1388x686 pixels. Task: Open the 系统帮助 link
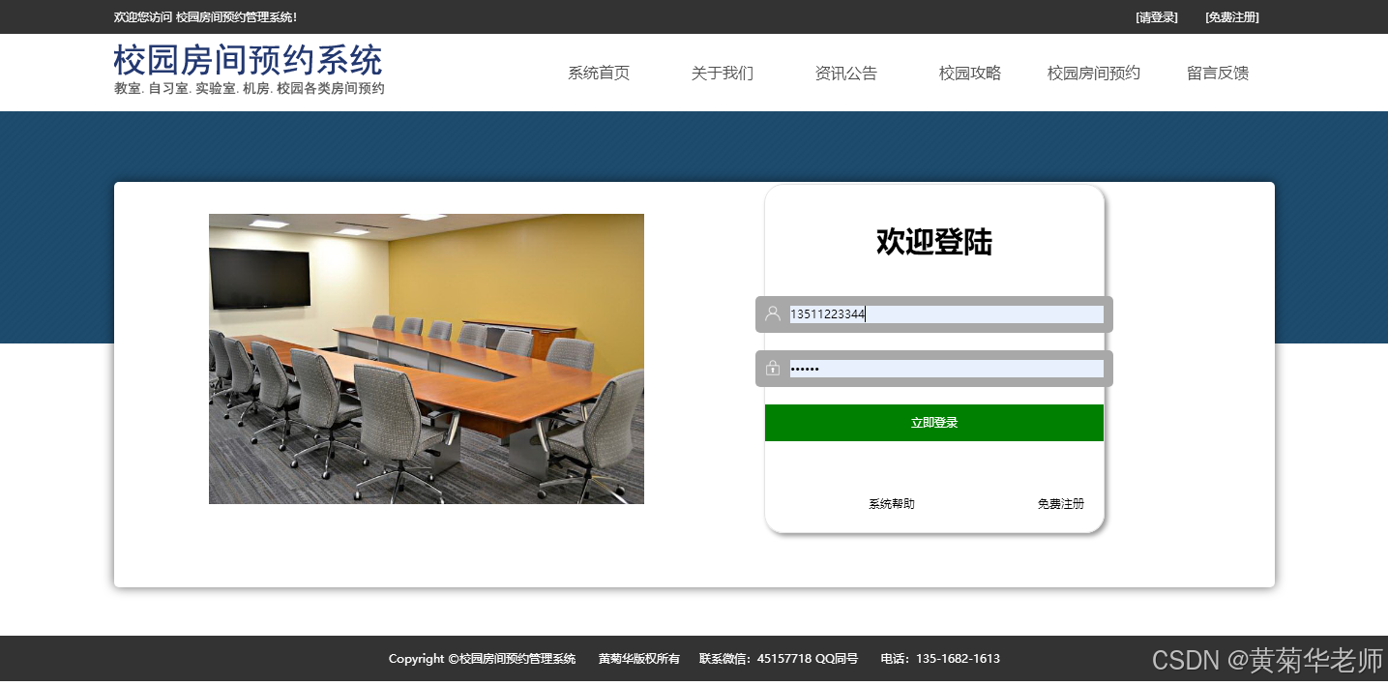892,504
